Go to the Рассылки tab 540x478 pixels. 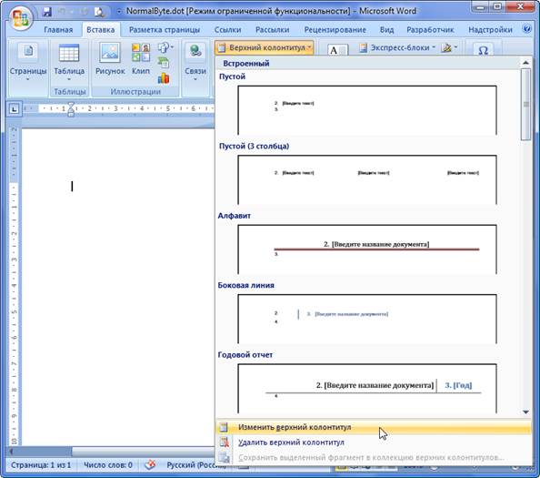pyautogui.click(x=272, y=30)
